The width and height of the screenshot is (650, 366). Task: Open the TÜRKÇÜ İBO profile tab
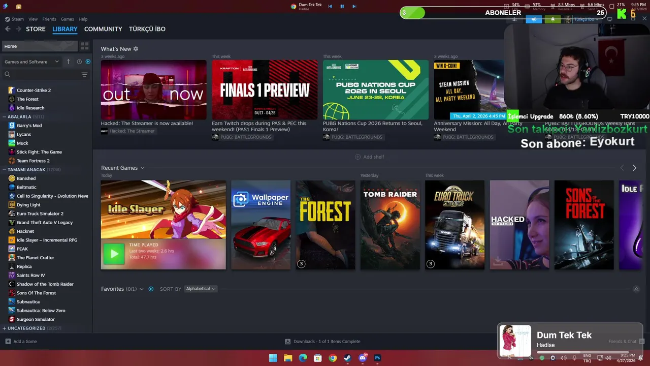(x=147, y=29)
